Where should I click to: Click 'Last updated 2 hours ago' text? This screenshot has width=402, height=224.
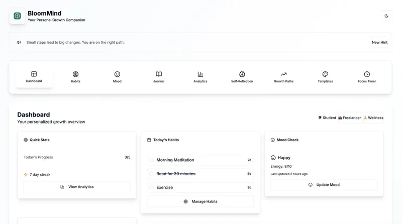point(289,174)
